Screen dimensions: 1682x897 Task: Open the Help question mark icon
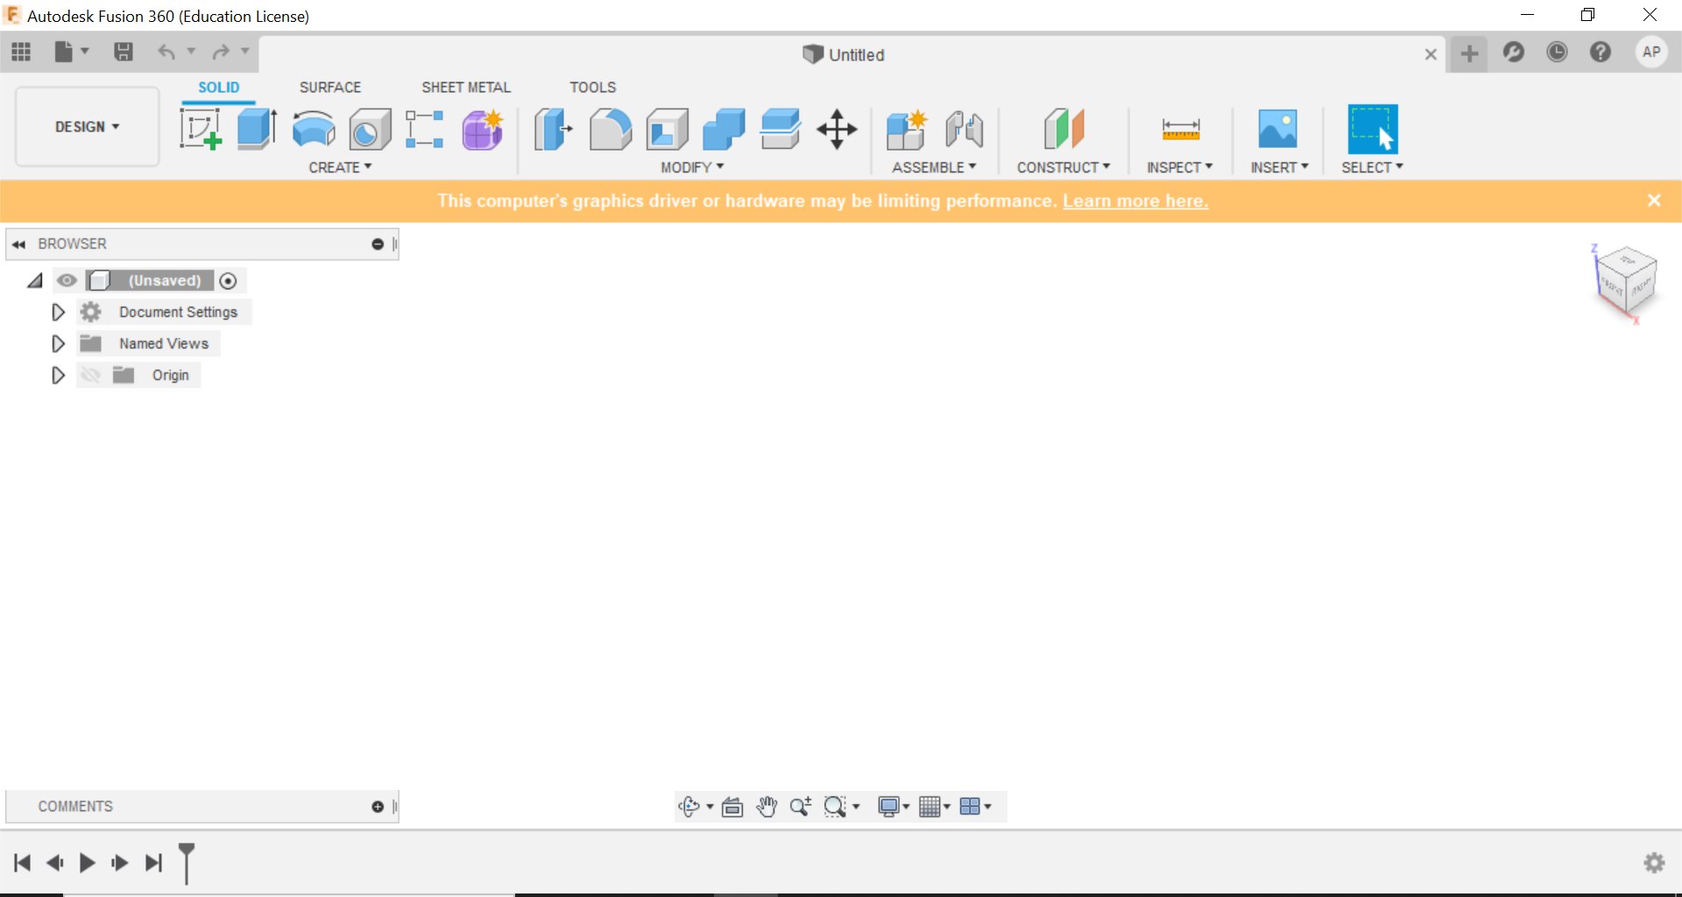(x=1601, y=53)
